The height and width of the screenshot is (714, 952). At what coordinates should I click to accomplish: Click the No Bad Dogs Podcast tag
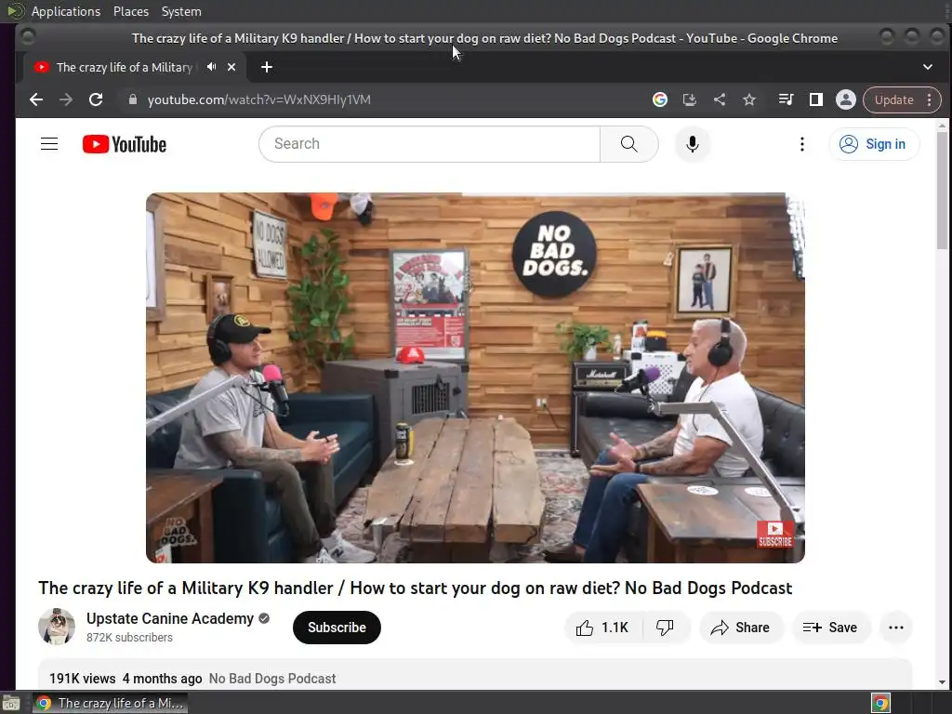click(272, 679)
